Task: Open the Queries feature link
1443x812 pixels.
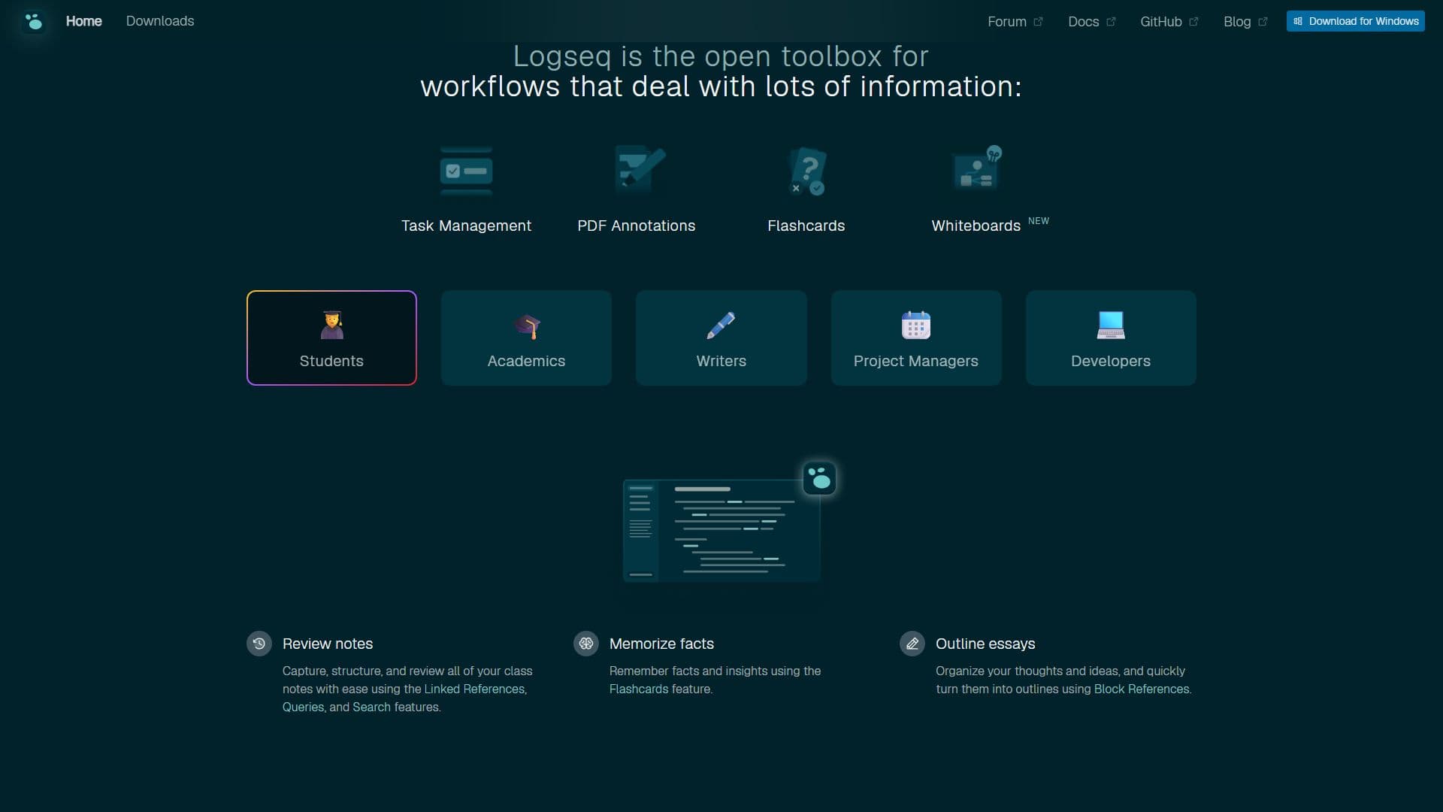Action: pos(303,707)
